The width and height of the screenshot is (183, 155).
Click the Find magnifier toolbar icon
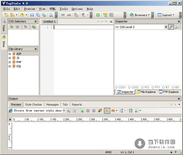coord(51,15)
